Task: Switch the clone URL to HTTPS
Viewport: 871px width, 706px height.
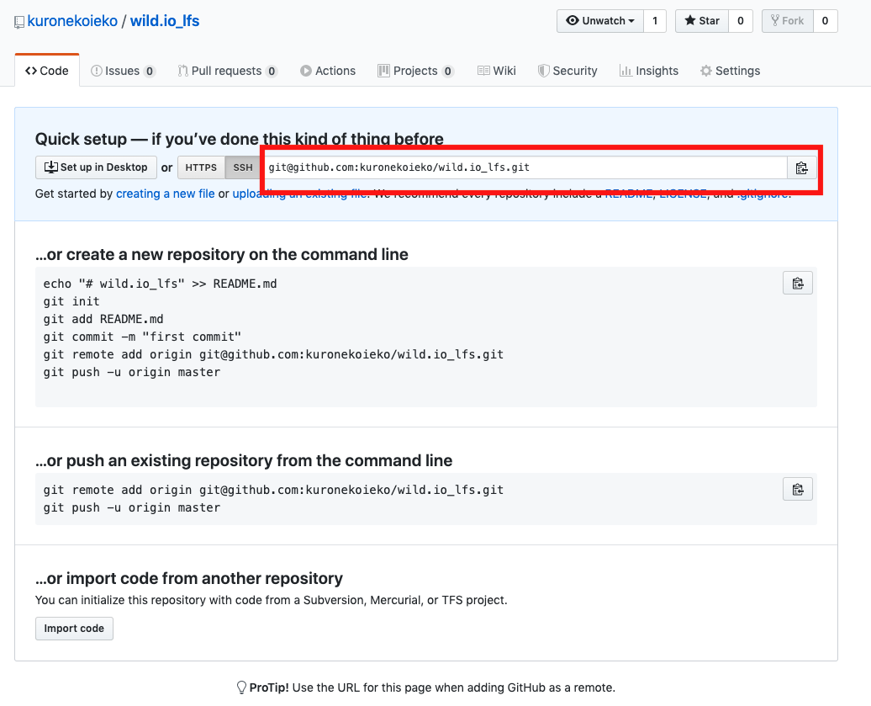Action: tap(201, 167)
